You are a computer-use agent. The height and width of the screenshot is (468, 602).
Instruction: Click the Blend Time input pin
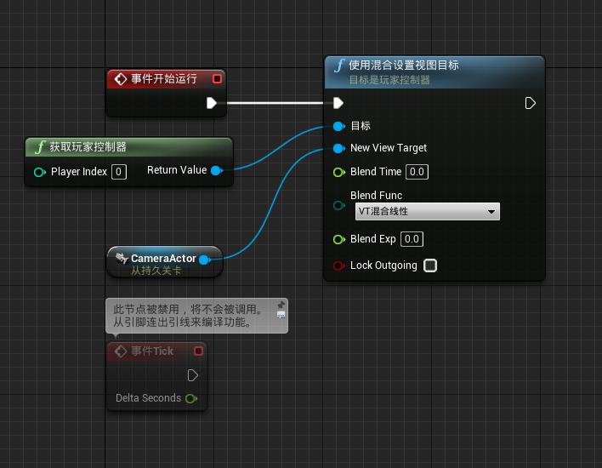[x=339, y=172]
